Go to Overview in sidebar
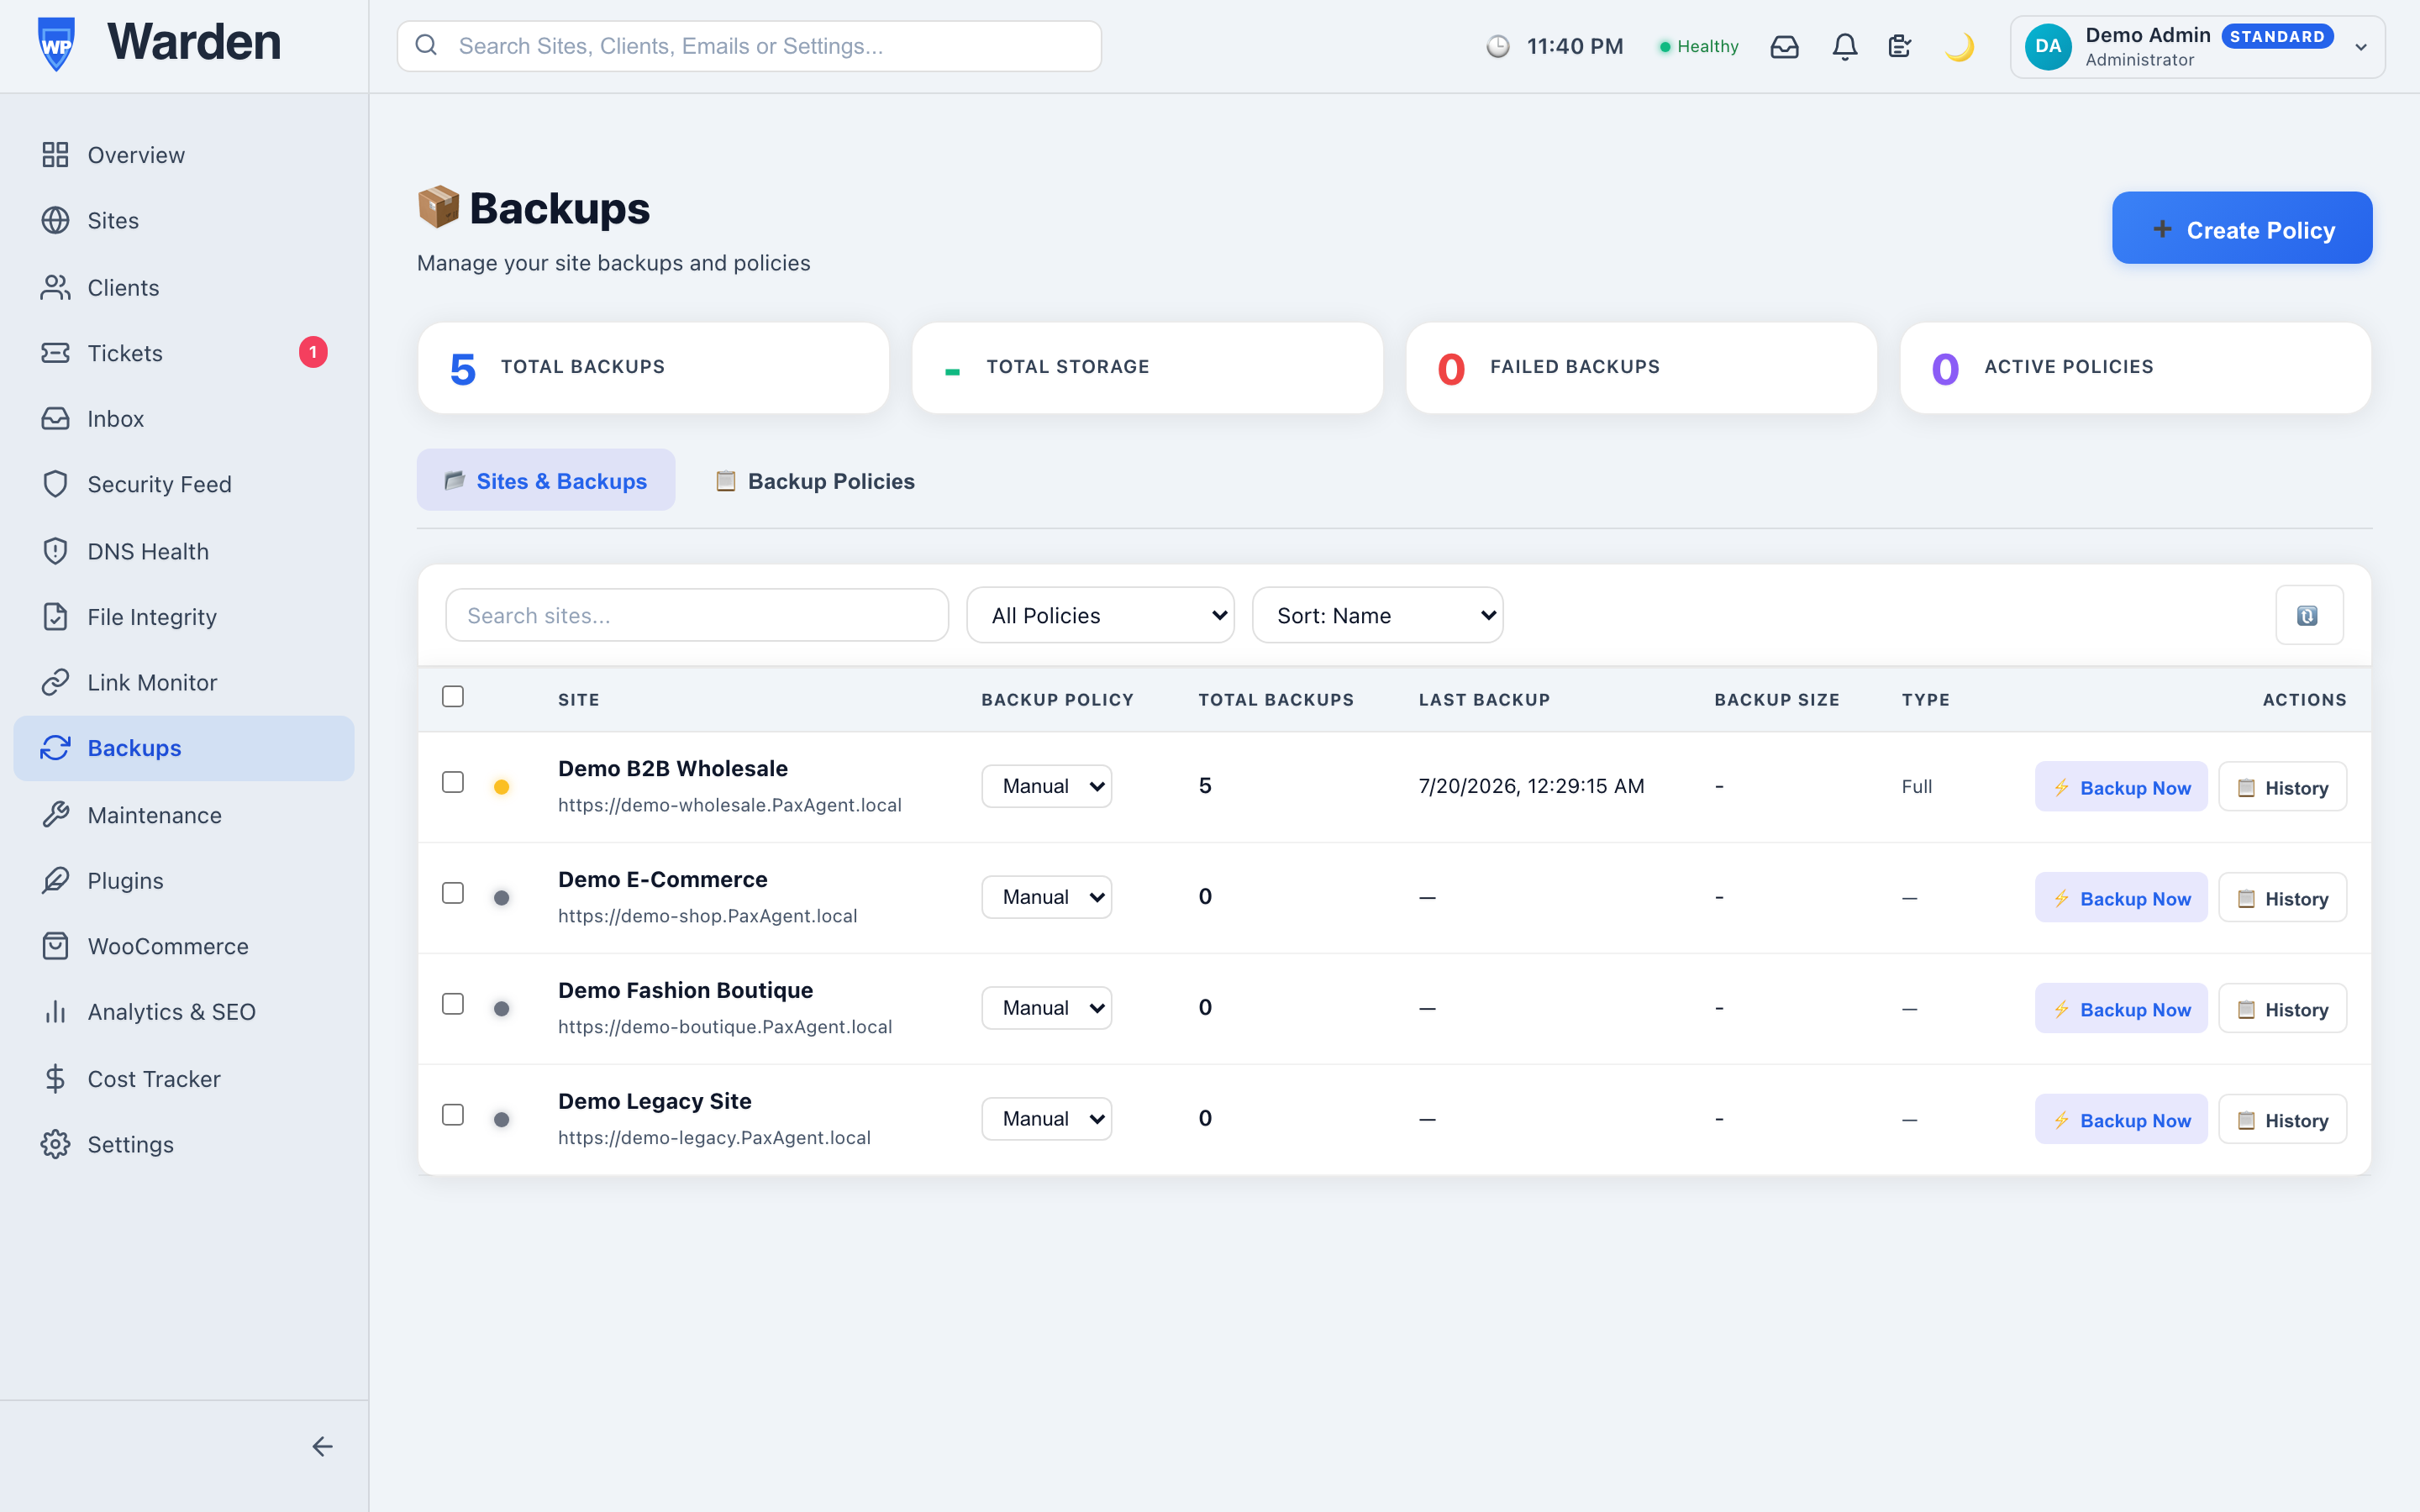 (x=184, y=155)
